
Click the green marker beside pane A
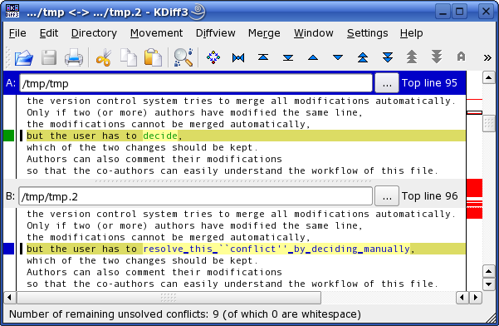pyautogui.click(x=9, y=136)
